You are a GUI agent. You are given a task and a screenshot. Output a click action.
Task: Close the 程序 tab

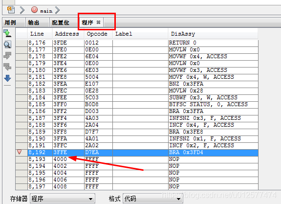click(x=98, y=22)
